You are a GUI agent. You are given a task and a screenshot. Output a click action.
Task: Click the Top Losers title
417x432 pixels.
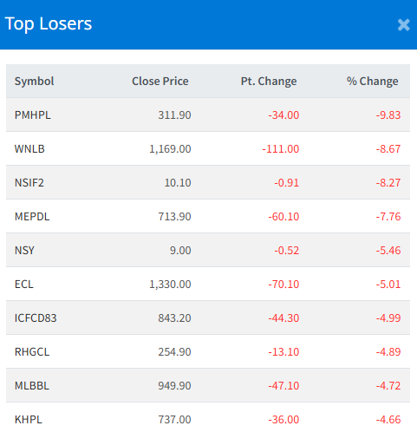(x=49, y=23)
